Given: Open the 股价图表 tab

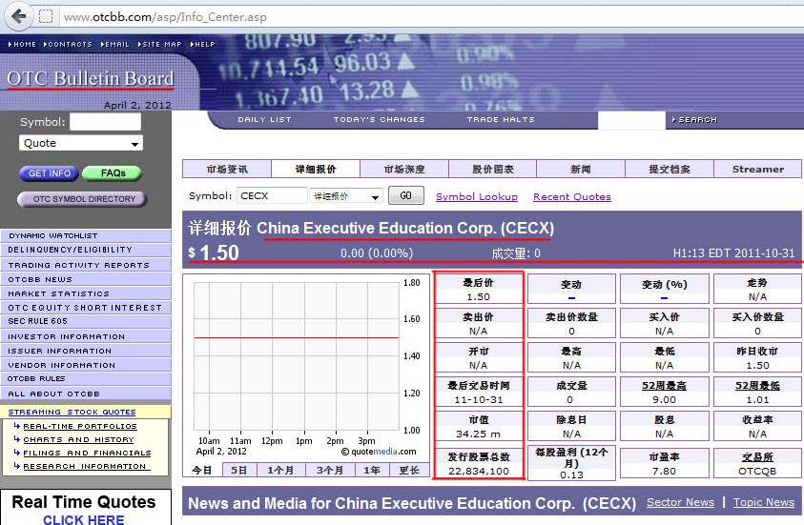Looking at the screenshot, I should (492, 170).
